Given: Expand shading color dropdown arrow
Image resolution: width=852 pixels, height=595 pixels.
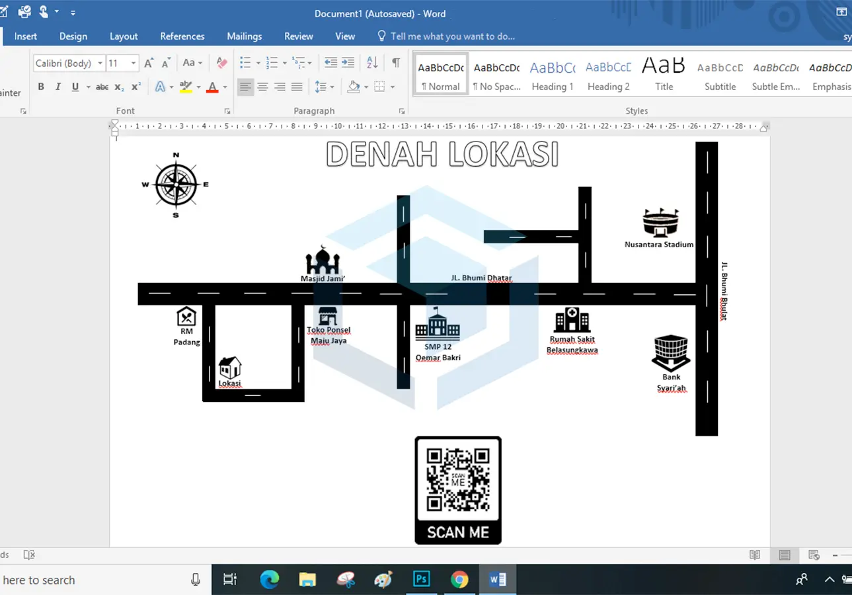Looking at the screenshot, I should tap(366, 87).
